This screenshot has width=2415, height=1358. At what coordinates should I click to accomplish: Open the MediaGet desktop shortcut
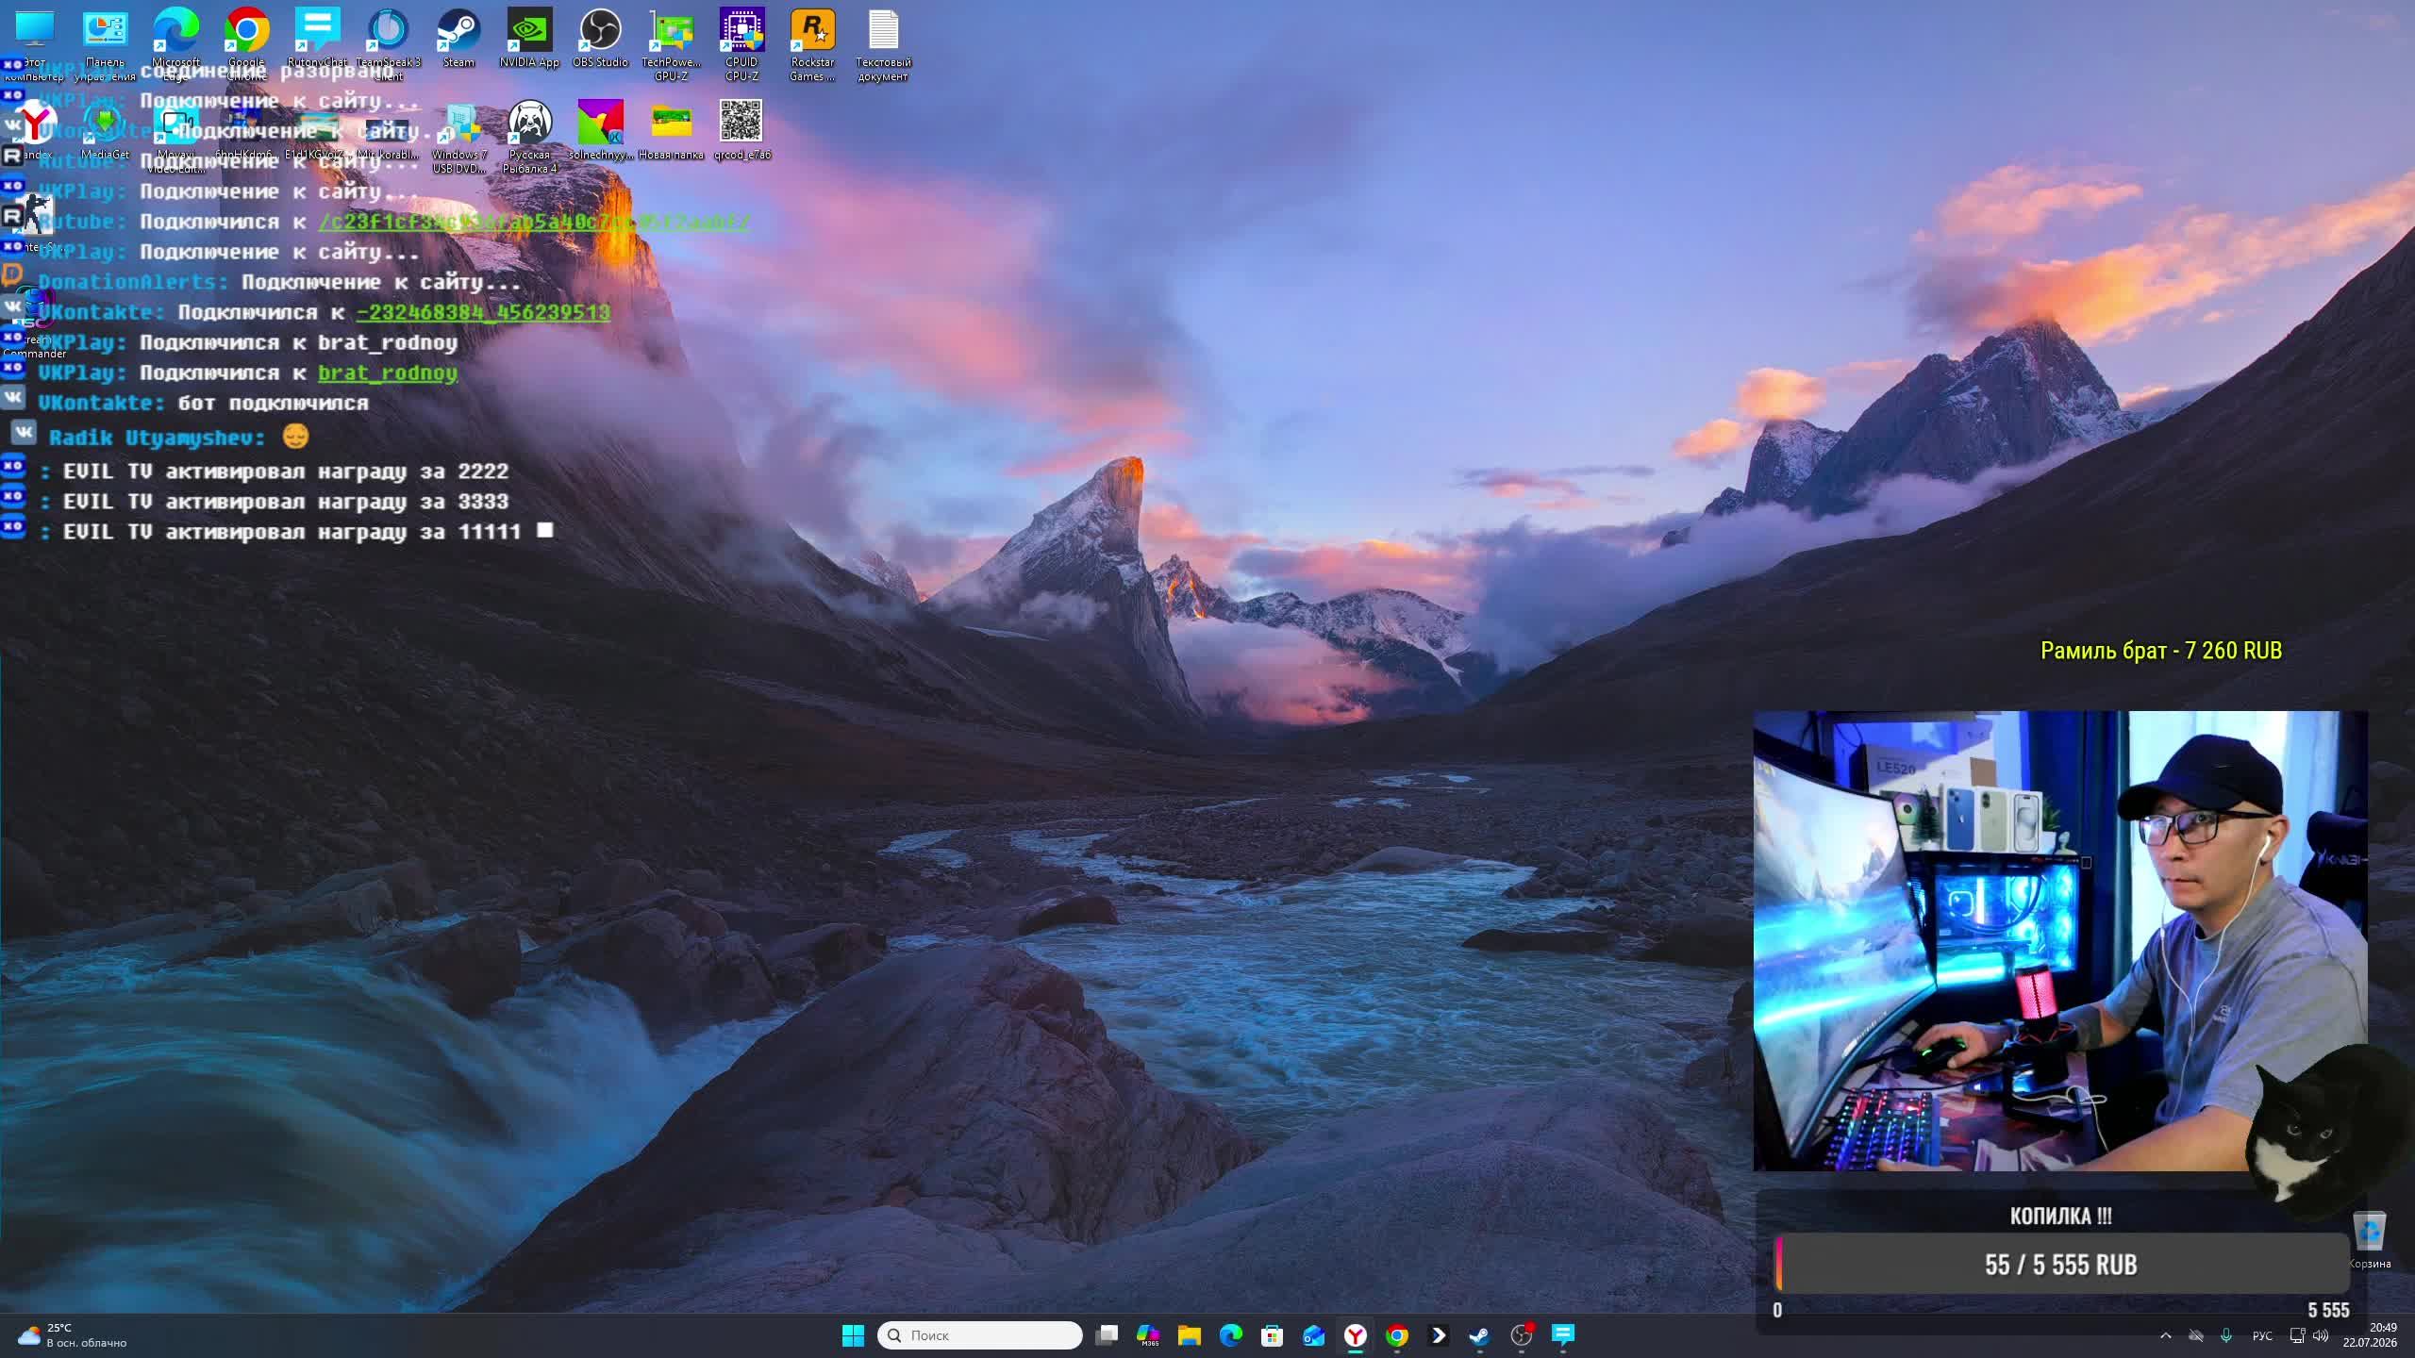click(105, 128)
